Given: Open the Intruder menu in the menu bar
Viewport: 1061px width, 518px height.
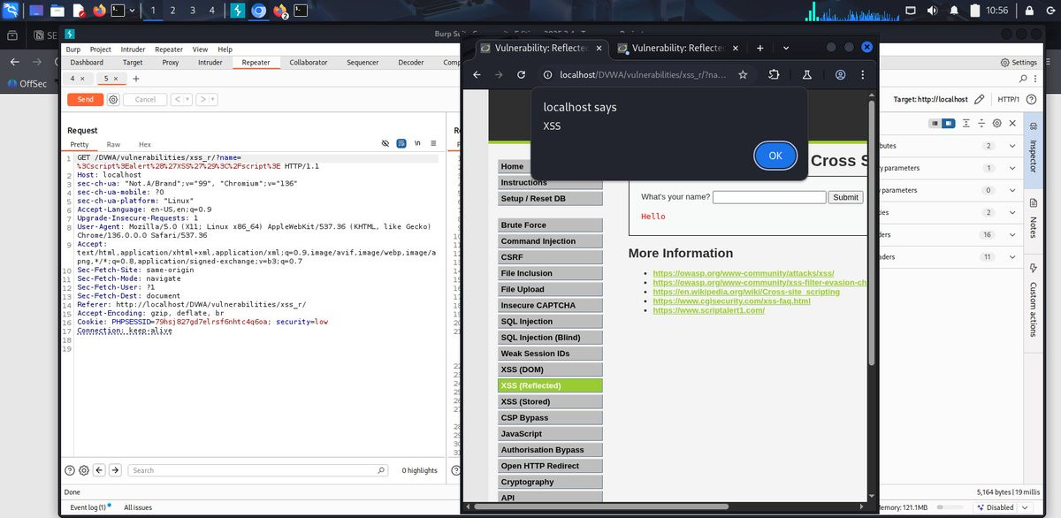Looking at the screenshot, I should click(133, 50).
